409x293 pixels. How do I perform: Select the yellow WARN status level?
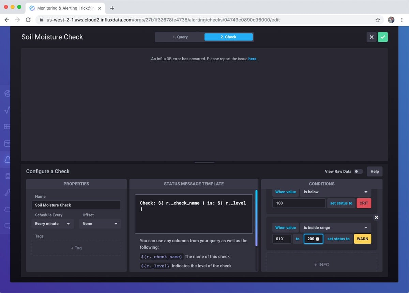pos(362,239)
